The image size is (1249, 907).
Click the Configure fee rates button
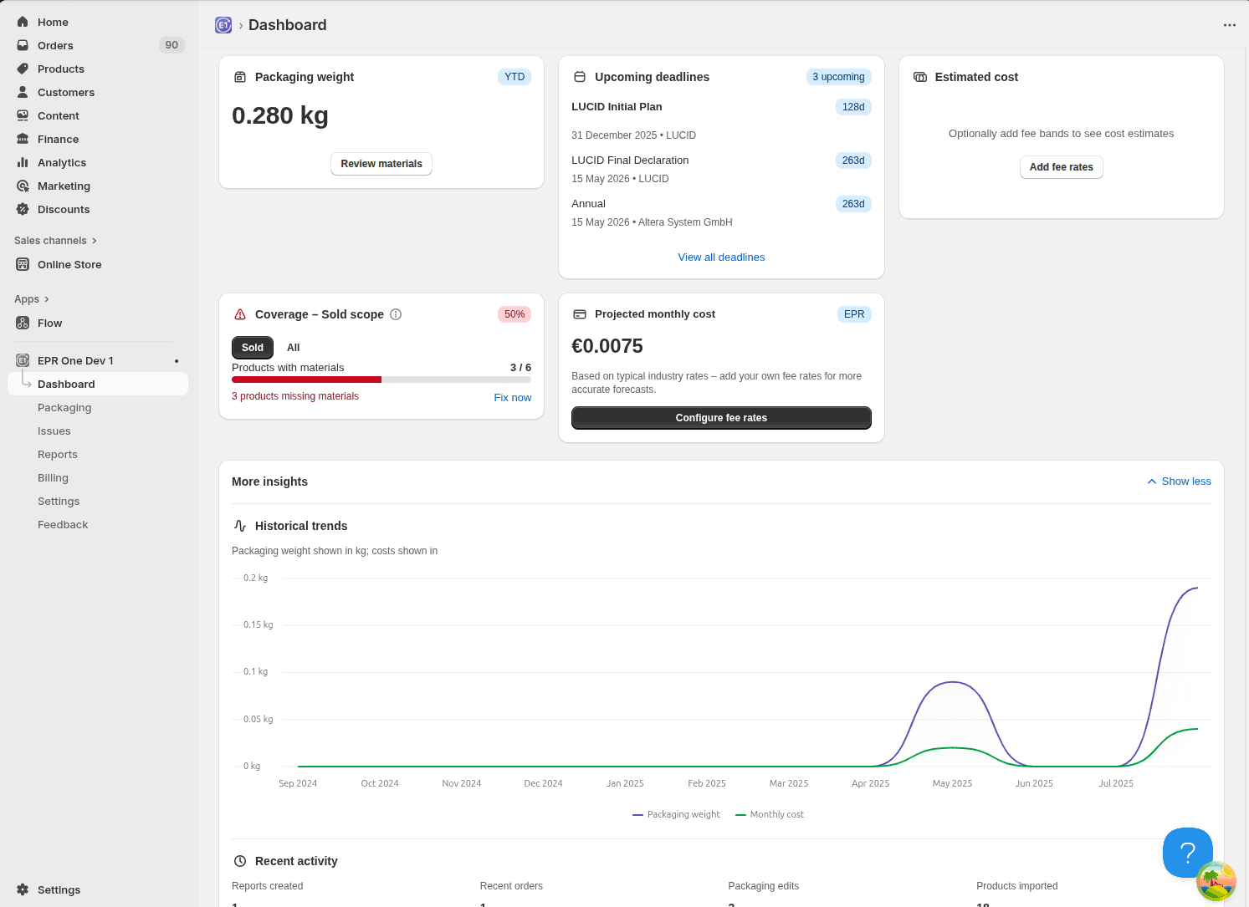pyautogui.click(x=721, y=418)
